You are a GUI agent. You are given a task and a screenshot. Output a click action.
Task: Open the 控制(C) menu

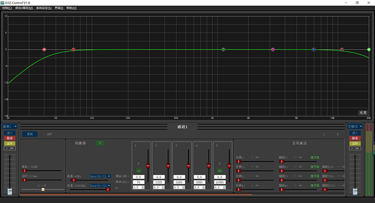coord(7,8)
